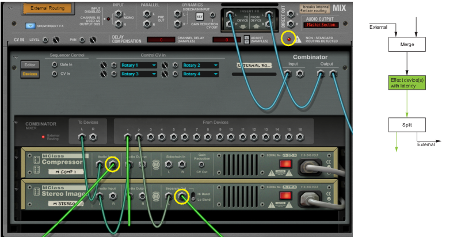Open the Rotary 2 CV destination dropdown

tap(200, 65)
